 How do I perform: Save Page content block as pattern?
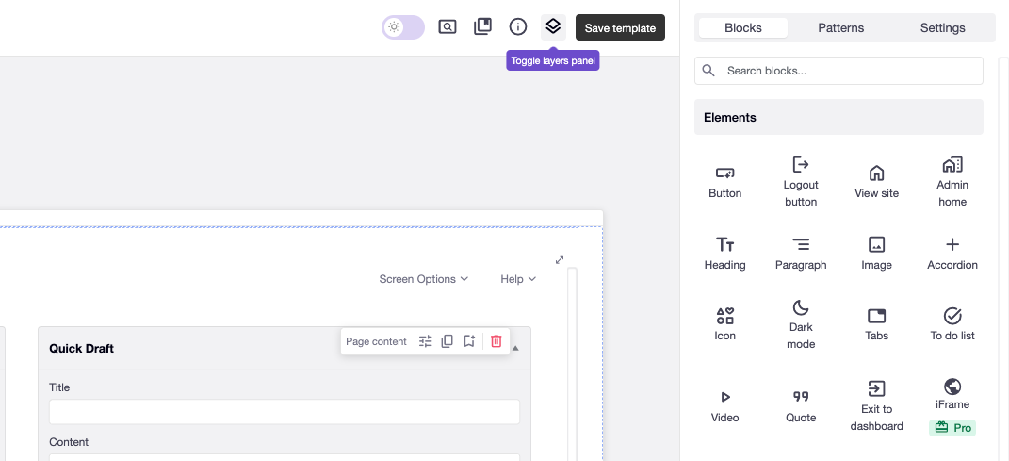point(469,341)
